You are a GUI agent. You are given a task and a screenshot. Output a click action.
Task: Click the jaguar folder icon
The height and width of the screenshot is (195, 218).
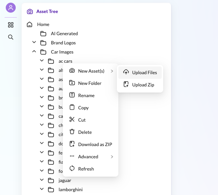(x=51, y=180)
